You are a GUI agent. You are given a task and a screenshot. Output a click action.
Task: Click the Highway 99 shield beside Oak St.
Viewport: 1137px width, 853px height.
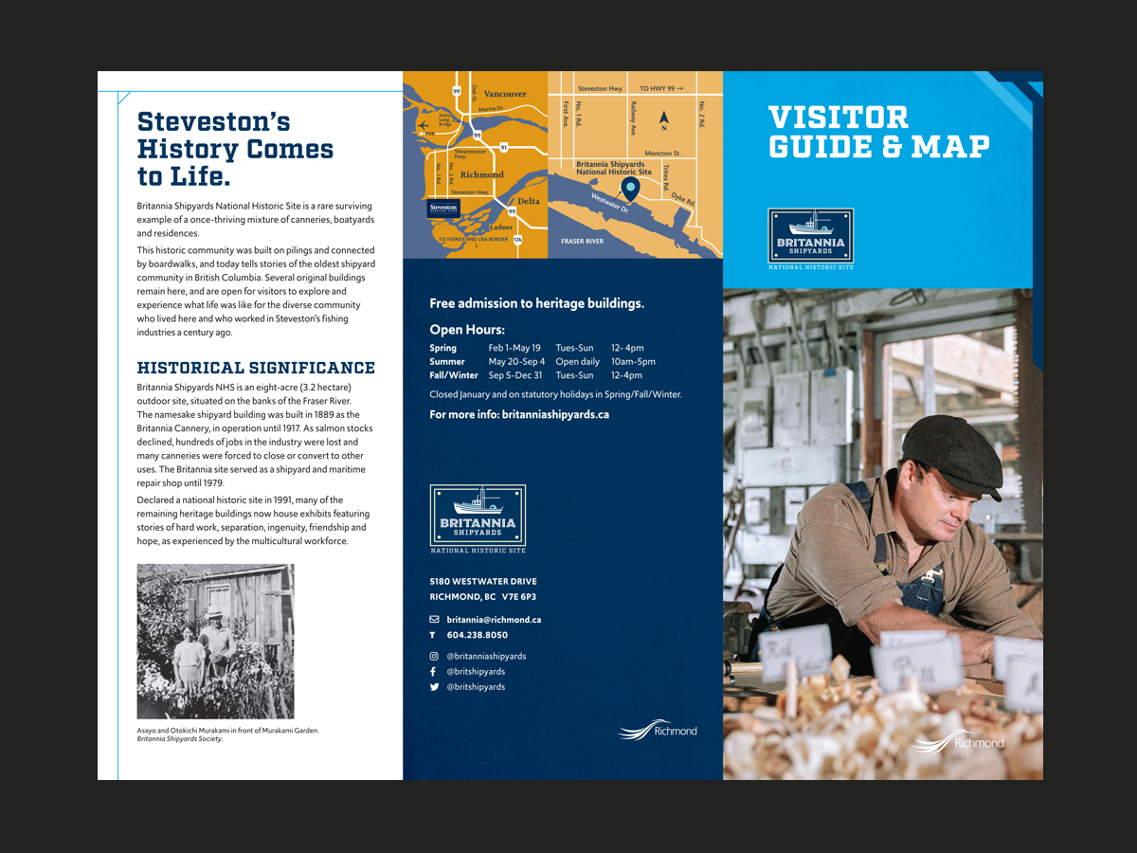[x=457, y=91]
